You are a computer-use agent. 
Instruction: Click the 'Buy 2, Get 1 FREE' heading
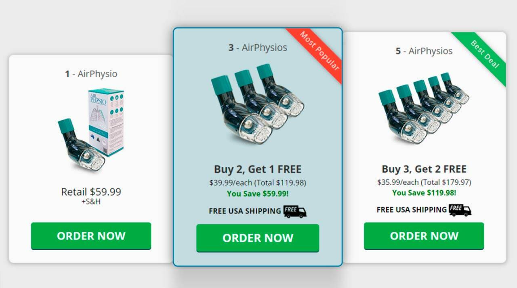pos(258,169)
